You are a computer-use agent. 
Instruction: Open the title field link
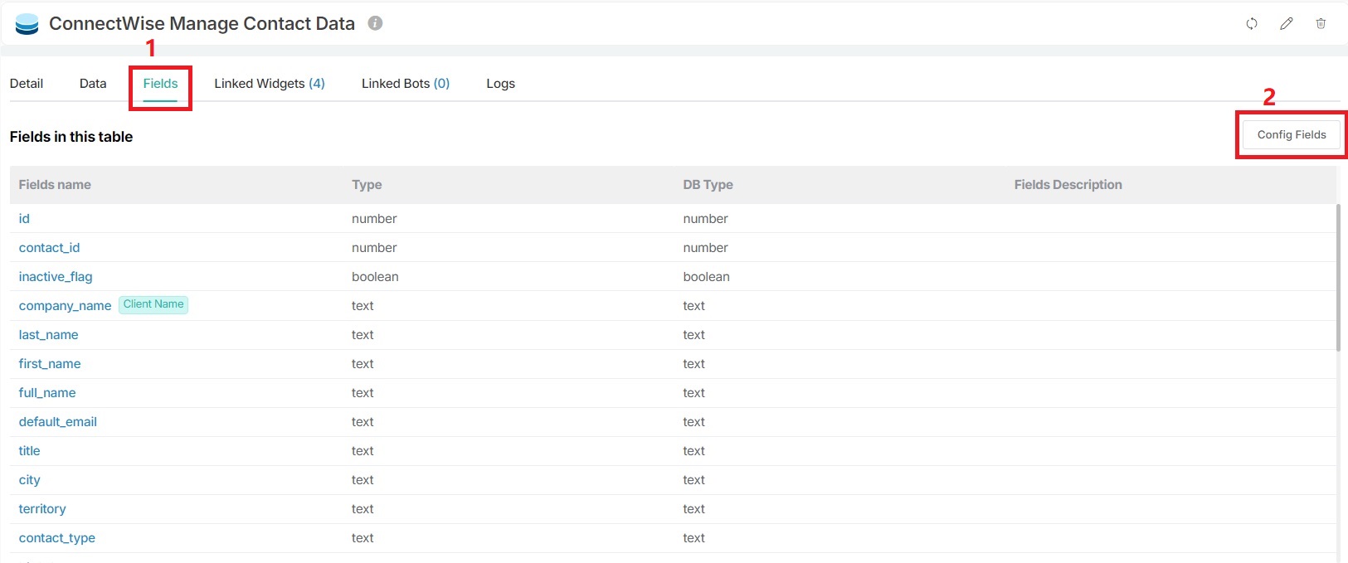point(29,451)
